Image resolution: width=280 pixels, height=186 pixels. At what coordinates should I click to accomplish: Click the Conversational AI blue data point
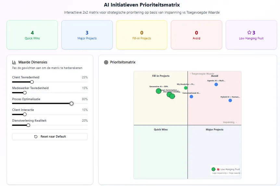coord(191,97)
